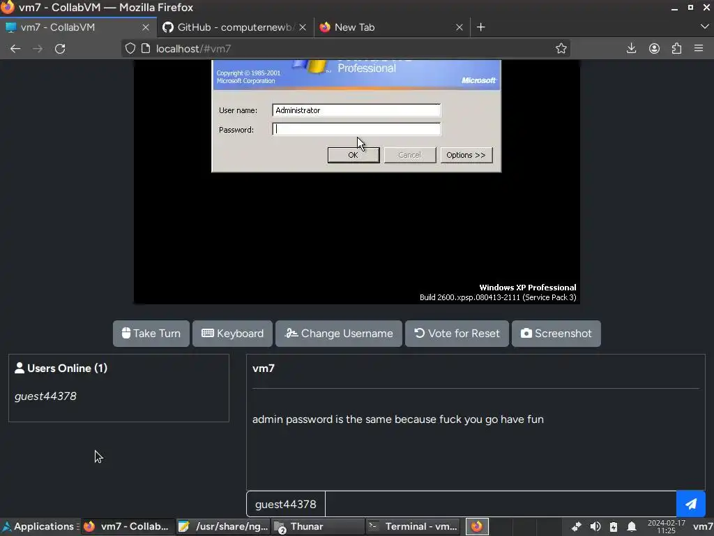Click the vm7 user label in panel

(703, 527)
